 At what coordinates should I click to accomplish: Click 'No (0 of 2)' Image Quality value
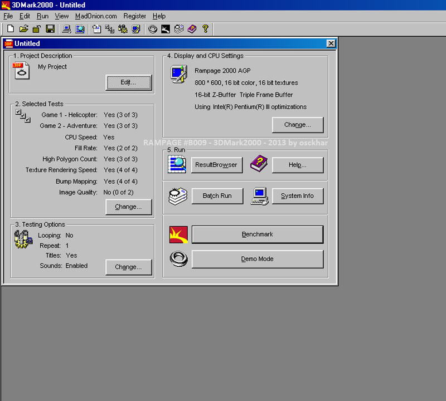pyautogui.click(x=118, y=192)
